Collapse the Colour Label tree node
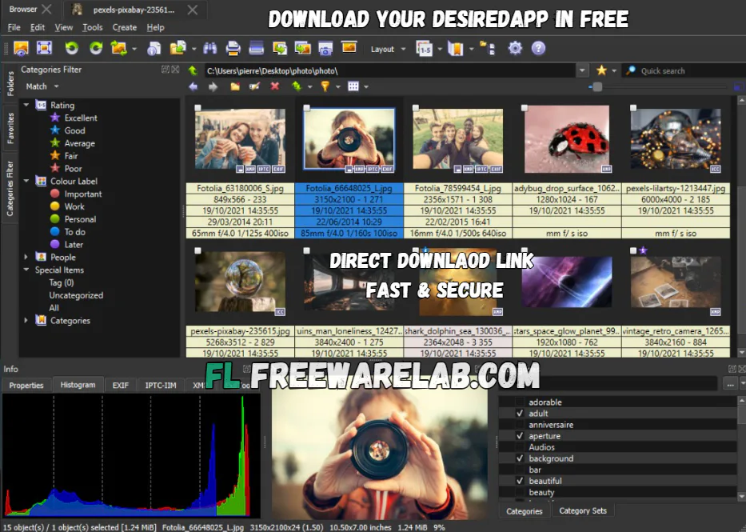This screenshot has width=746, height=532. click(x=26, y=181)
